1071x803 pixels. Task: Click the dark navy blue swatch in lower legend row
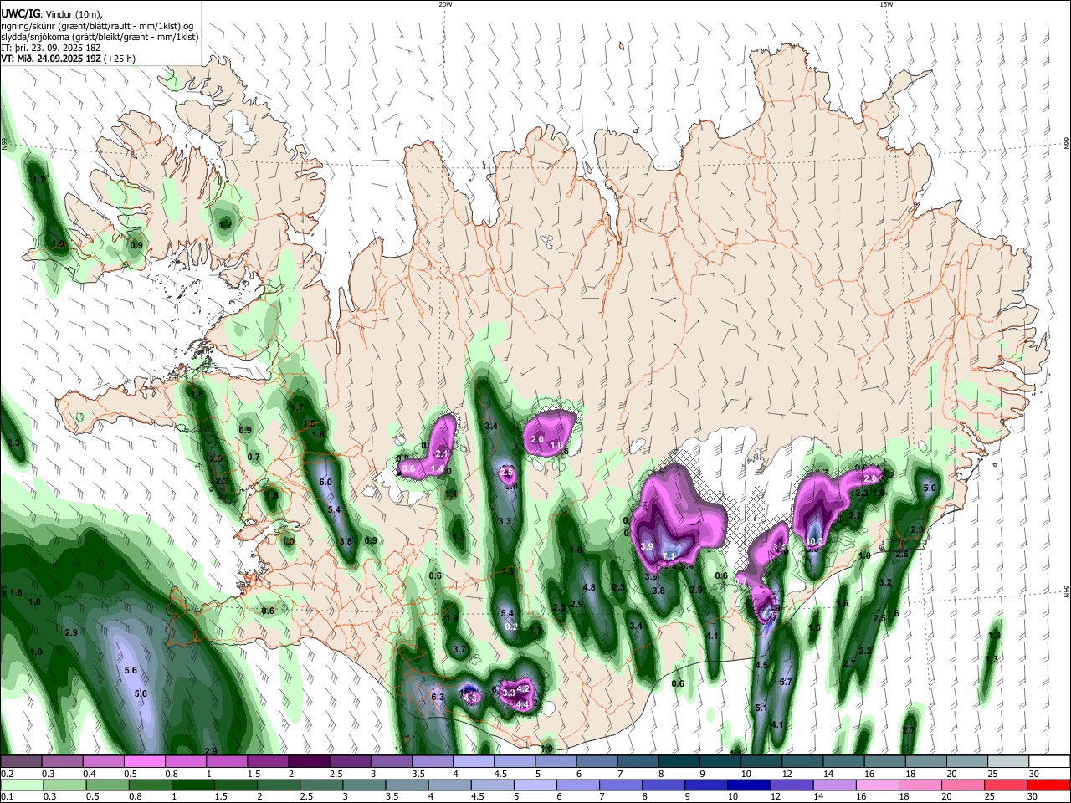(748, 785)
